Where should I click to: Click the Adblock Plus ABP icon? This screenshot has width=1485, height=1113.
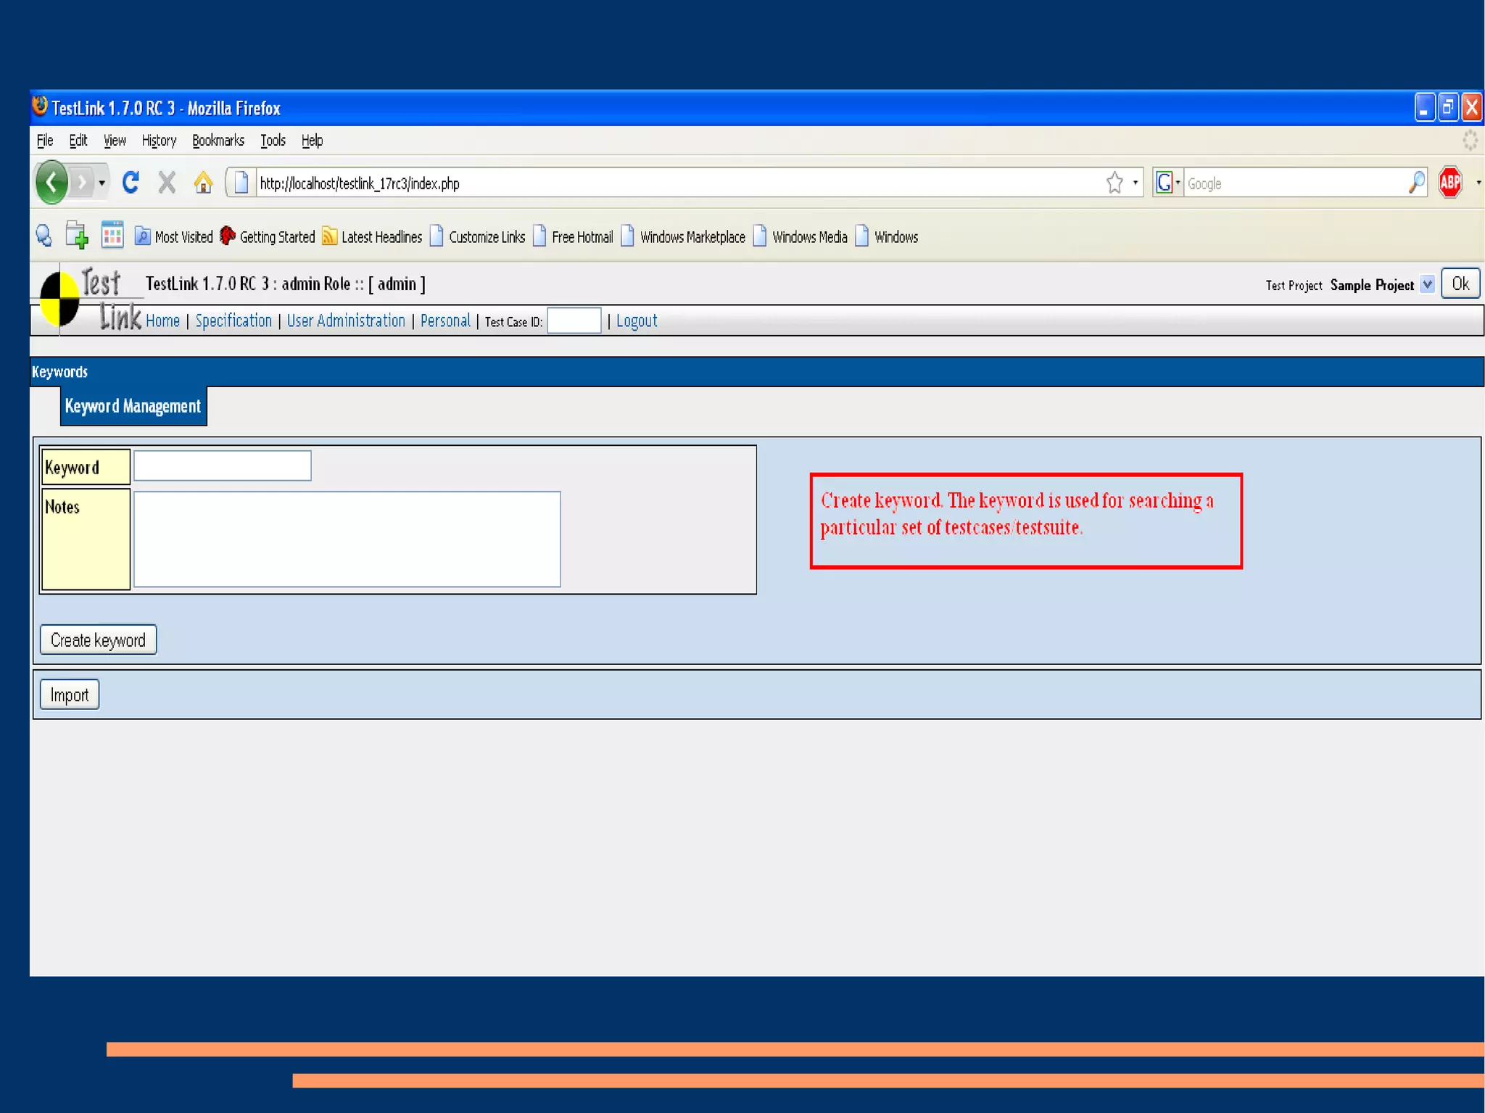[x=1450, y=183]
